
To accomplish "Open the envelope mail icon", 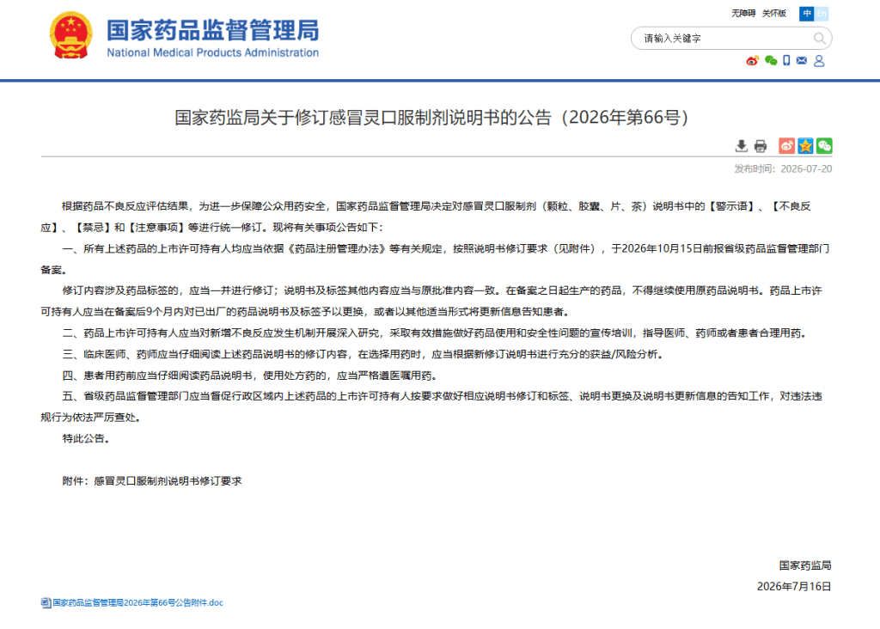I will click(x=802, y=61).
